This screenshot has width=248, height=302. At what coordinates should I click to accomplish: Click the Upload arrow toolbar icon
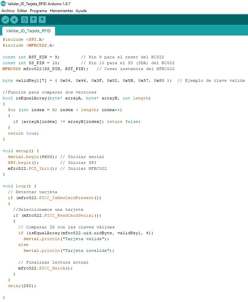pos(14,20)
